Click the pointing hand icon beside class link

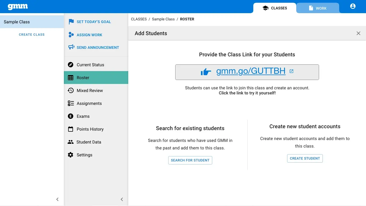206,72
